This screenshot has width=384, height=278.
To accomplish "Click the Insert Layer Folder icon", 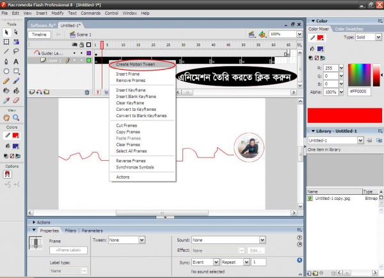I will point(46,92).
